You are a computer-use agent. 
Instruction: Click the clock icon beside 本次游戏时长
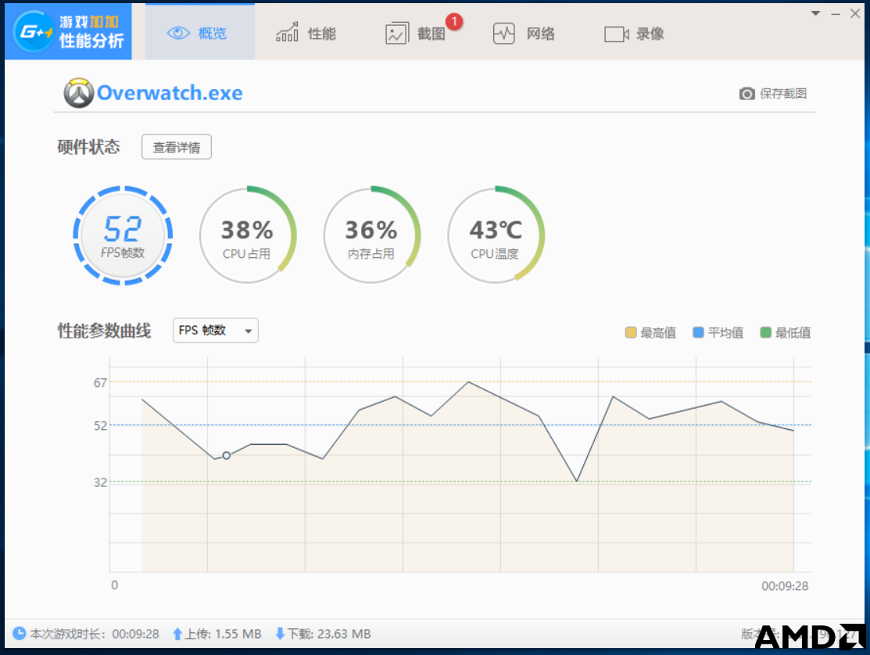tap(19, 633)
